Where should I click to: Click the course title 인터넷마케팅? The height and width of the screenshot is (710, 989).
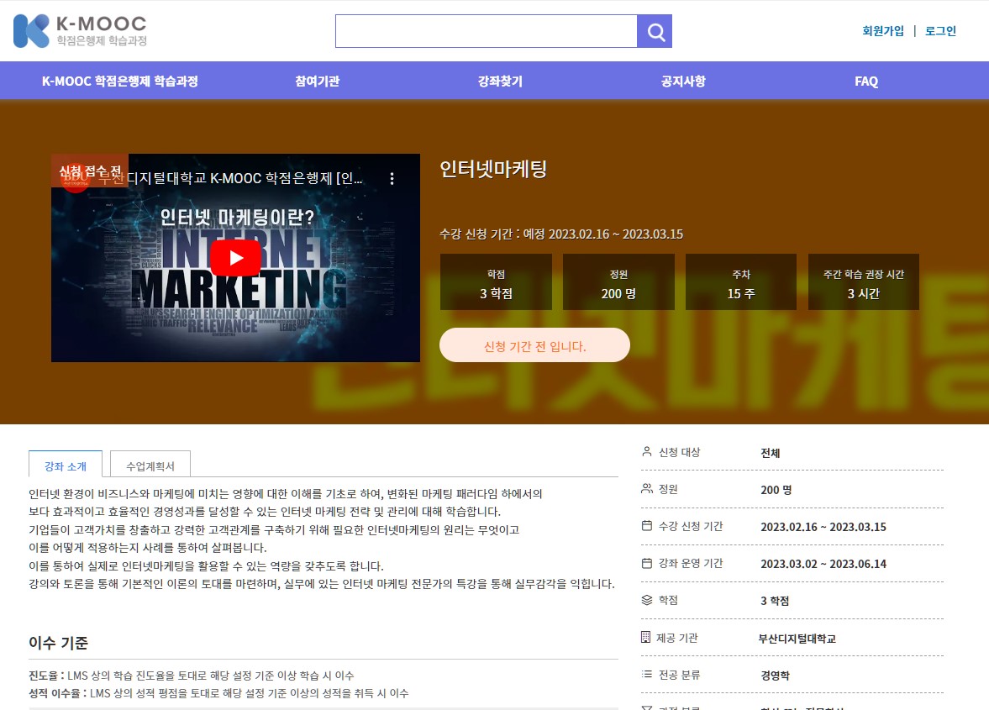(x=493, y=169)
